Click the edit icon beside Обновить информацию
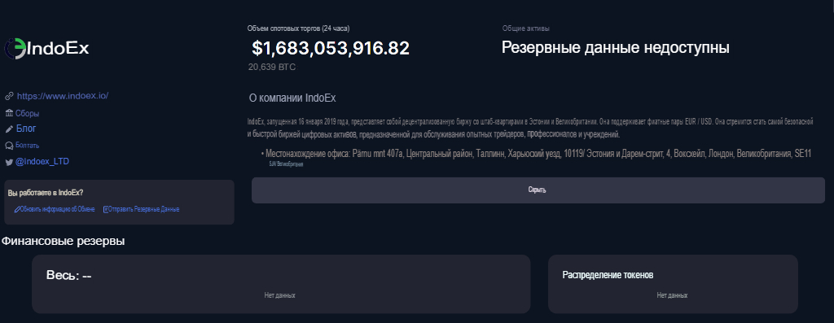 pos(18,209)
